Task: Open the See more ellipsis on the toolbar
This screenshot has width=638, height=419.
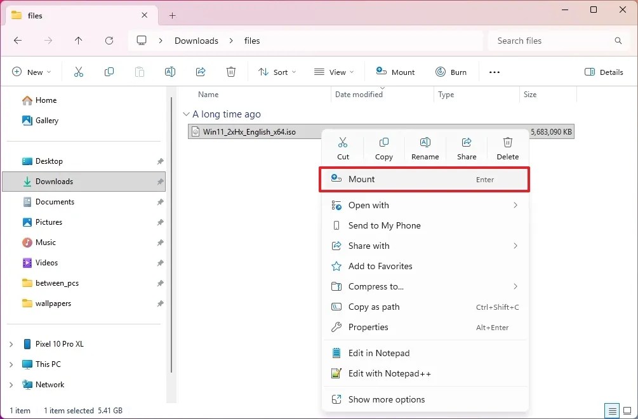Action: coord(494,72)
